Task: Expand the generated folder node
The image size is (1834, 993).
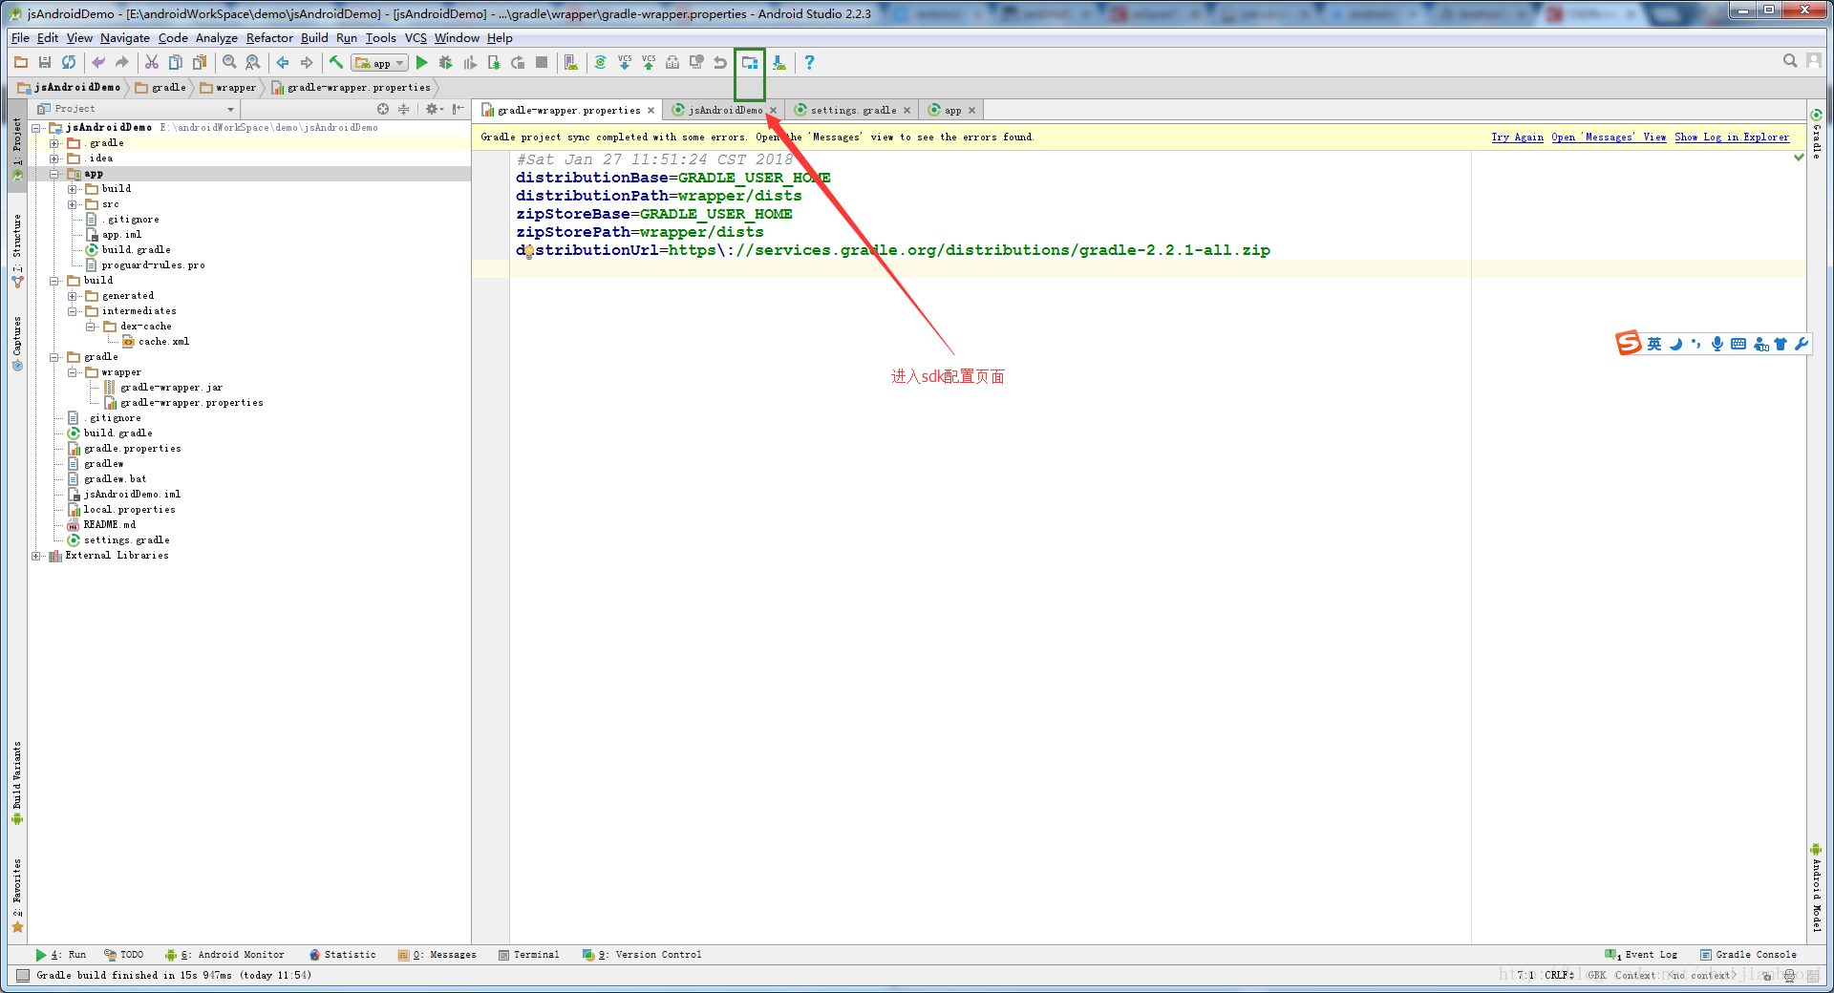Action: (73, 296)
